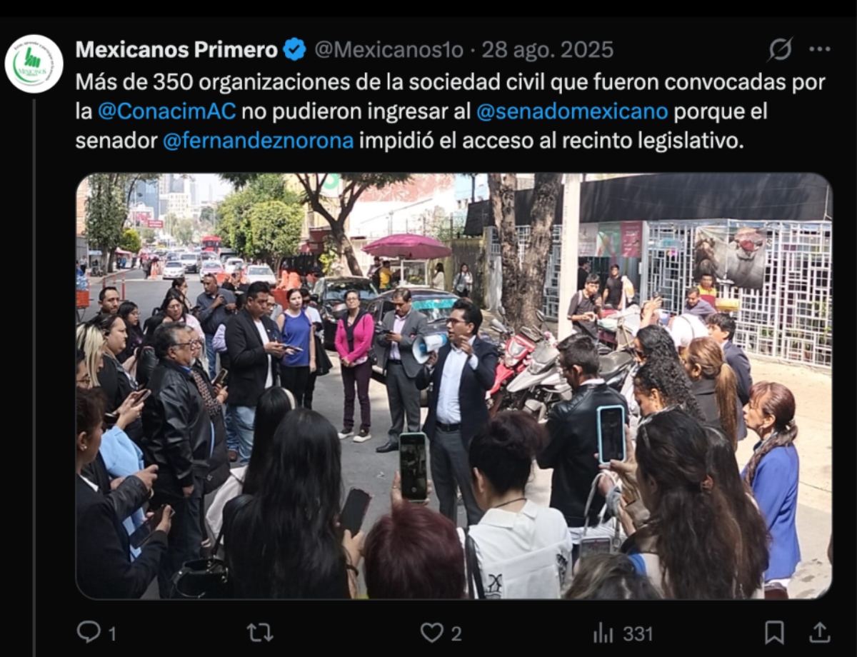This screenshot has height=657, width=857.
Task: Click the @Mexicanos1o handle
Action: point(389,49)
